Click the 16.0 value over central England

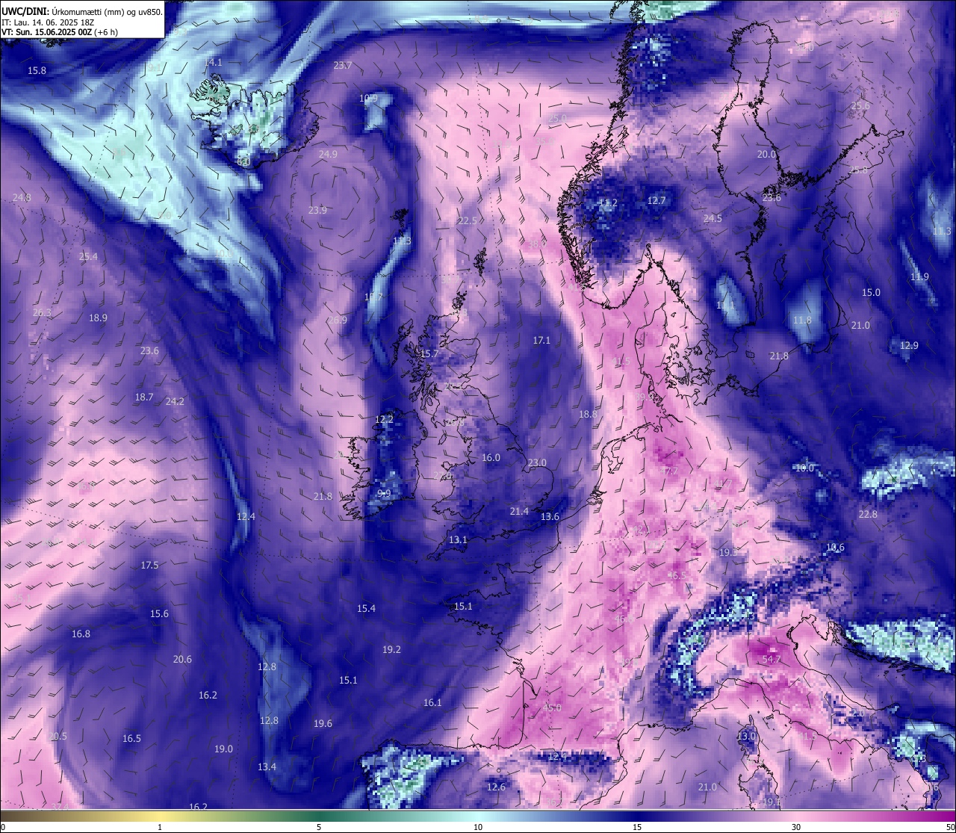[x=491, y=458]
